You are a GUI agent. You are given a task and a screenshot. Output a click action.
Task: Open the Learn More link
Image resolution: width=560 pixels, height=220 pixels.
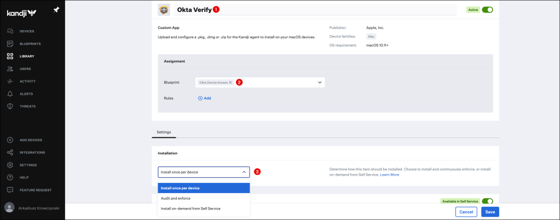(x=390, y=175)
